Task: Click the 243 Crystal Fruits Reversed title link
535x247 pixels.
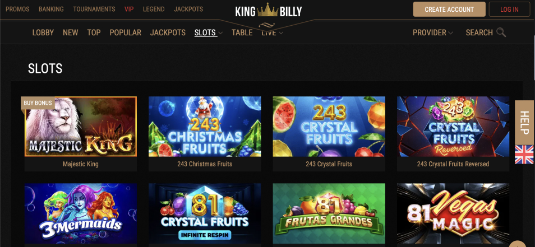Action: [453, 164]
